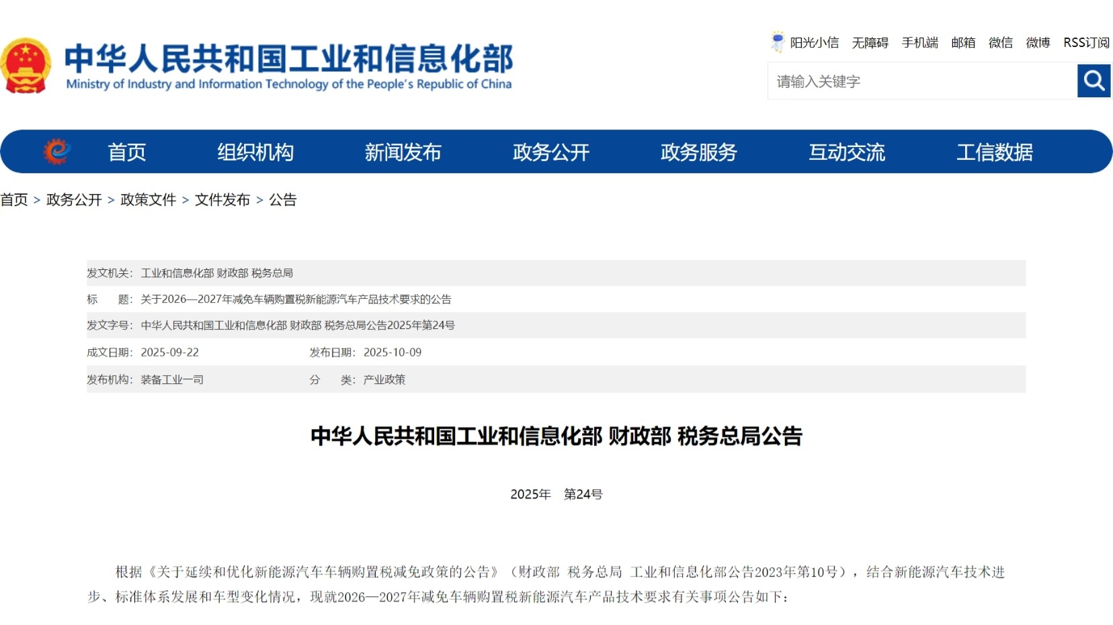Go to 文件发布 breadcrumb link
Image resolution: width=1113 pixels, height=625 pixels.
(222, 200)
